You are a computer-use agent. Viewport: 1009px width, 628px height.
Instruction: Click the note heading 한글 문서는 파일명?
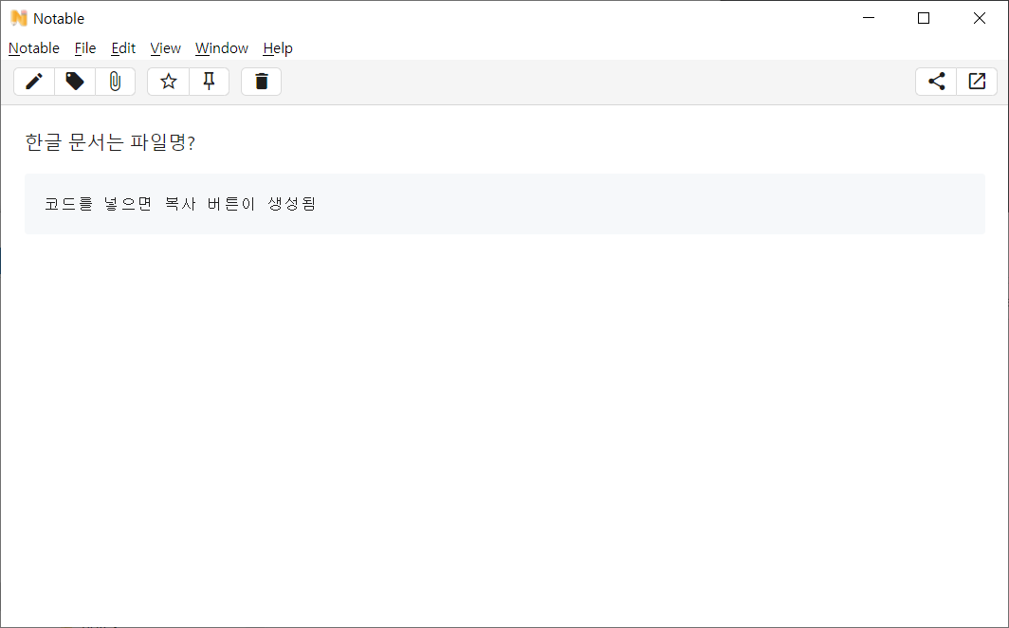[x=109, y=142]
